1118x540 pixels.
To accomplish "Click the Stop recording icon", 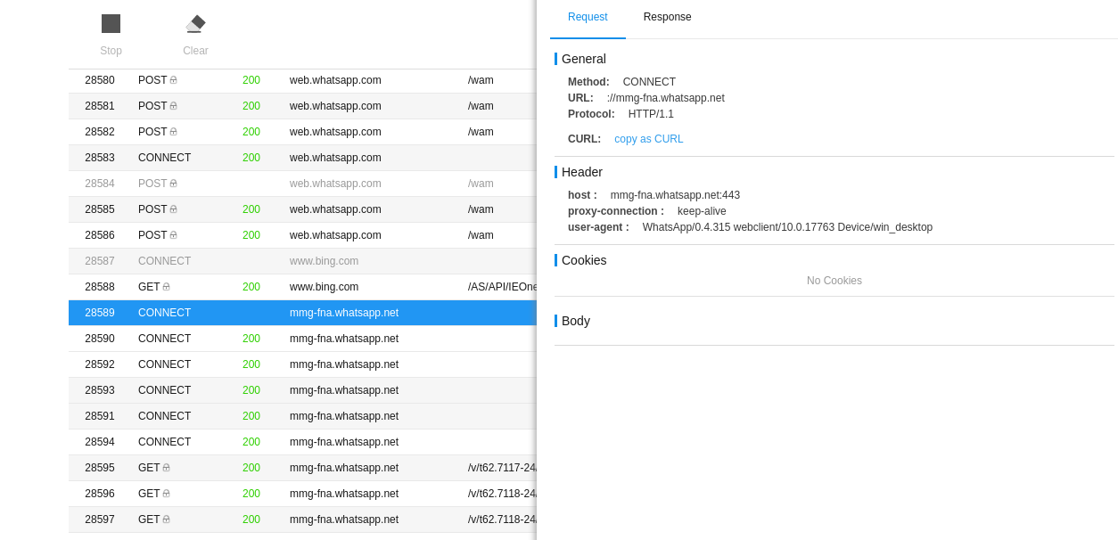I will (x=111, y=24).
